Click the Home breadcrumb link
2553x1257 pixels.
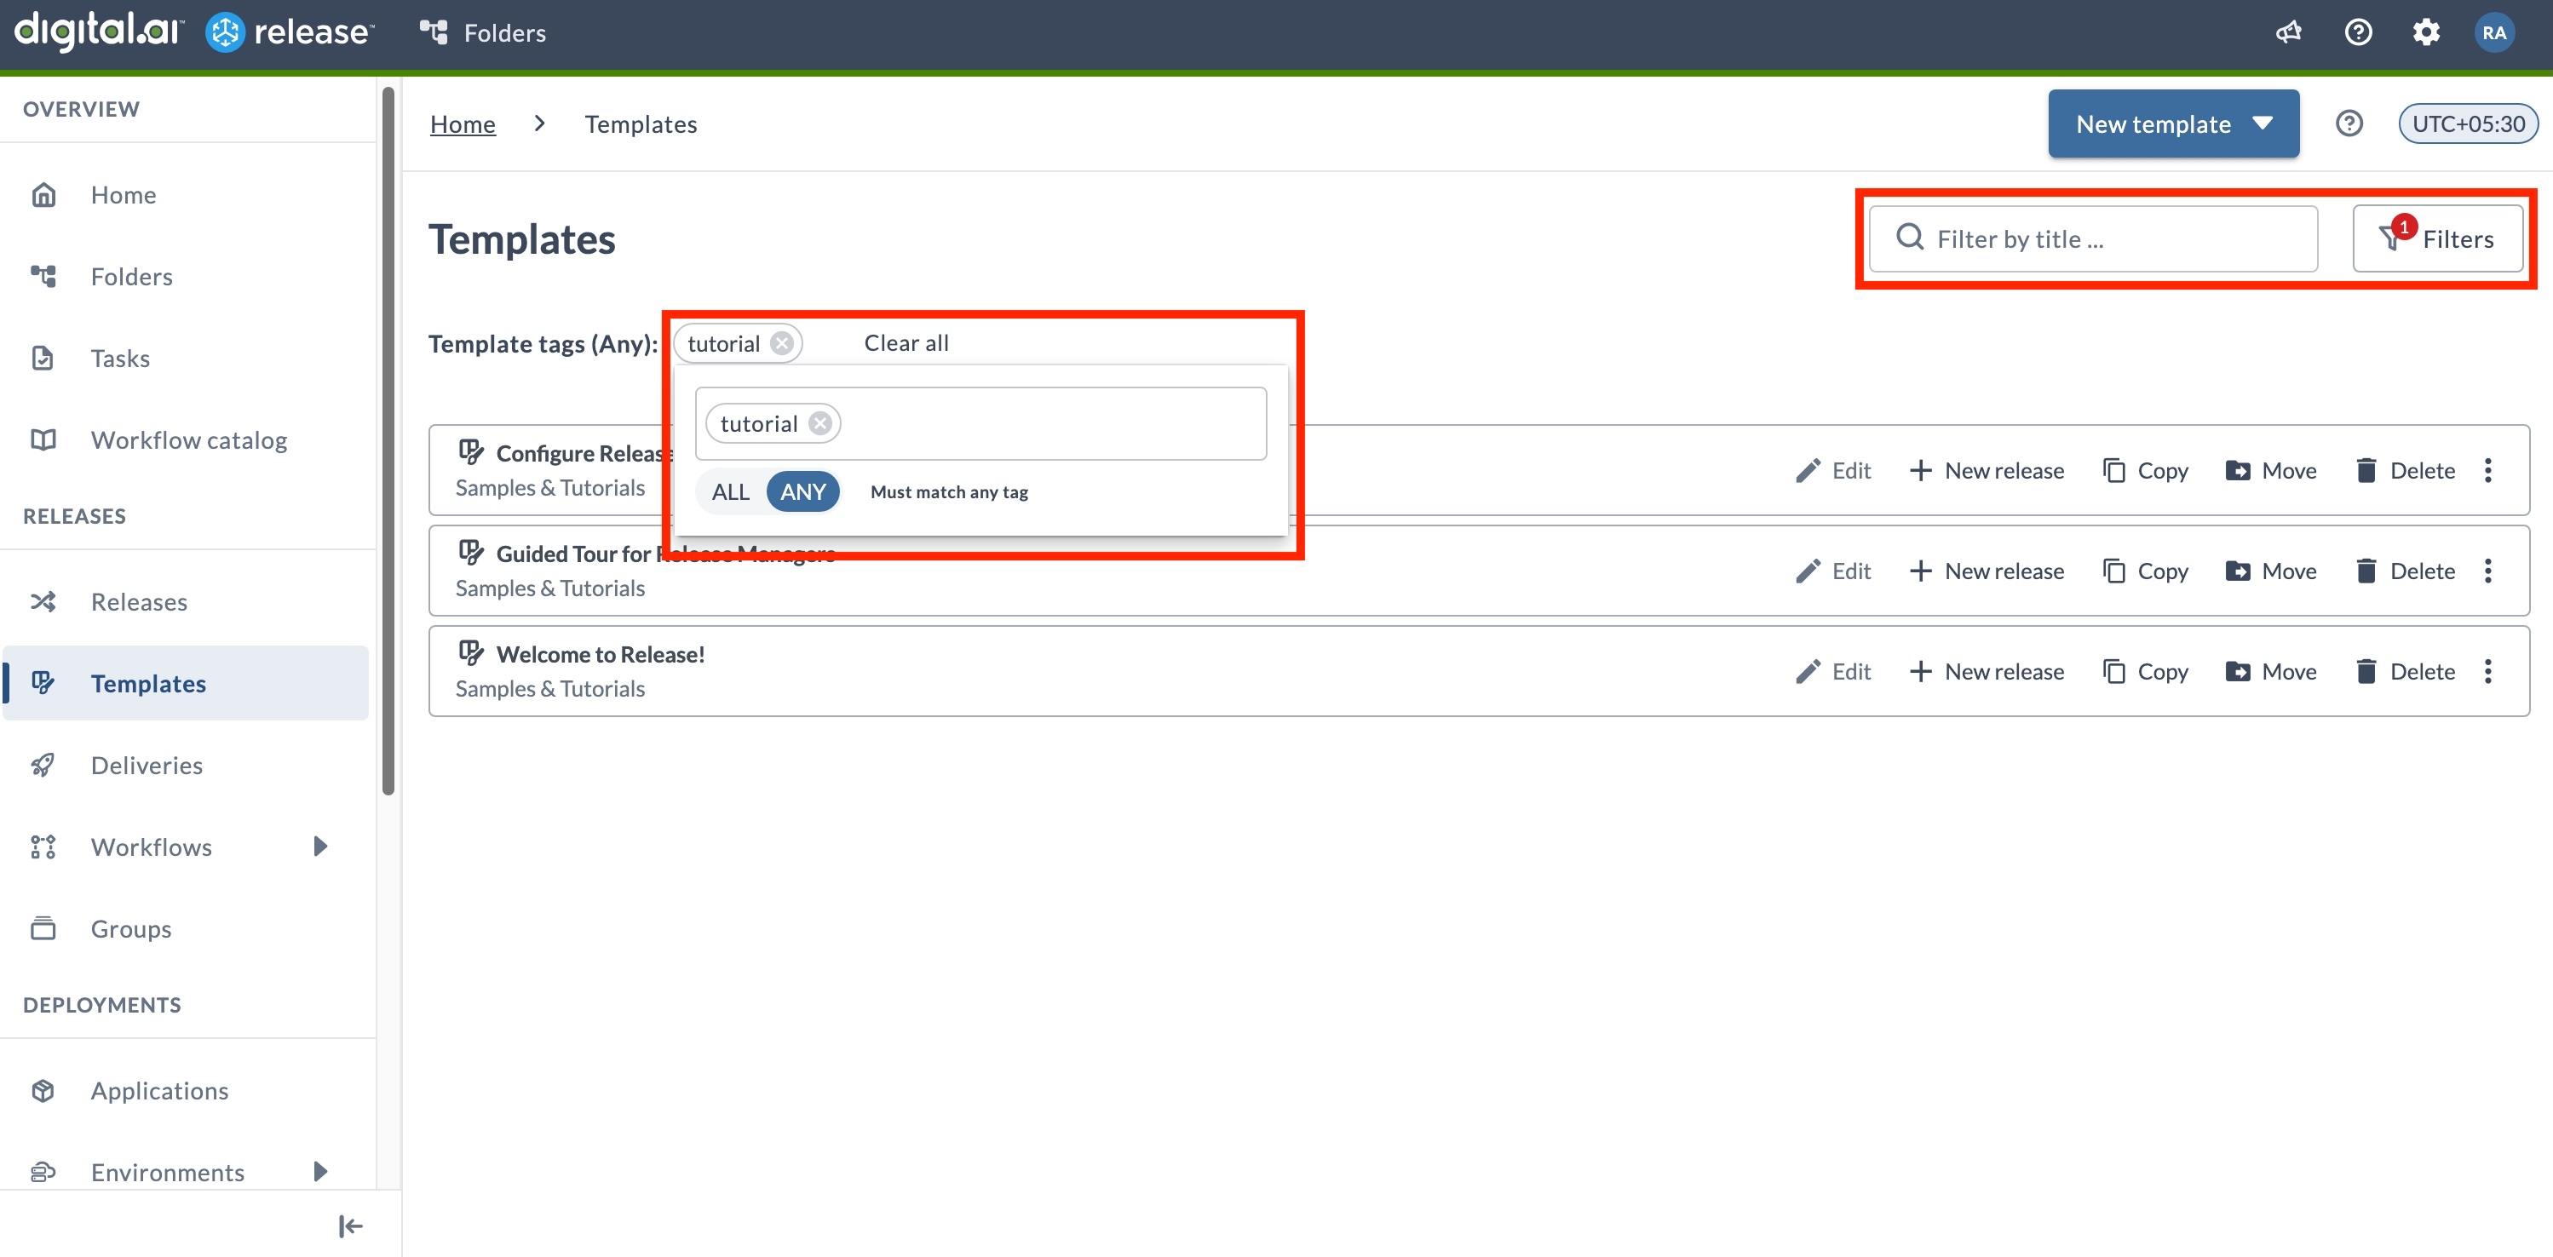point(462,123)
